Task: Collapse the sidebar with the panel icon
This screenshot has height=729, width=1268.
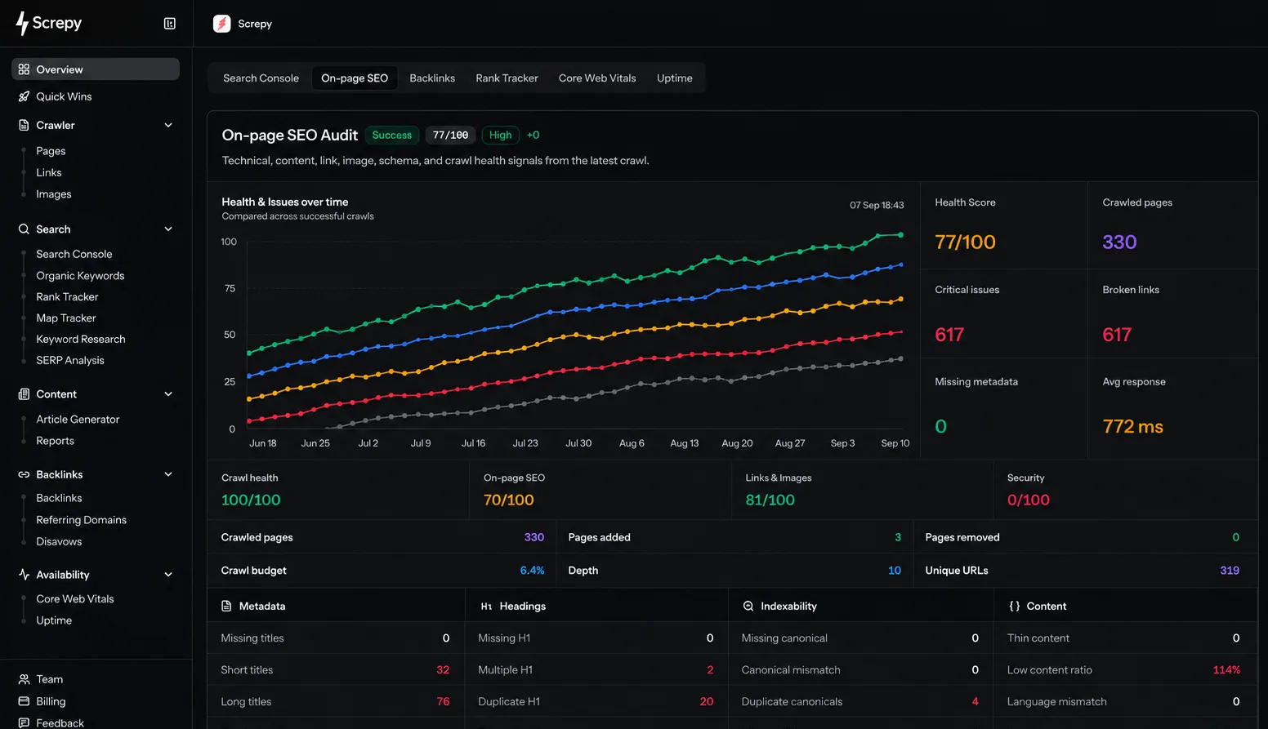Action: click(170, 24)
